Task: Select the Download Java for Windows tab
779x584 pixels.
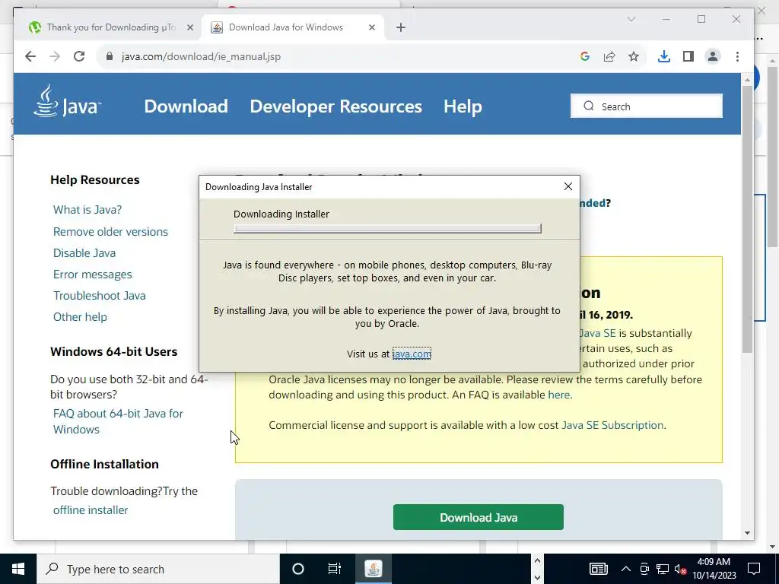Action: [x=293, y=27]
